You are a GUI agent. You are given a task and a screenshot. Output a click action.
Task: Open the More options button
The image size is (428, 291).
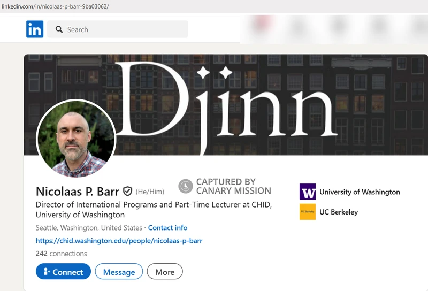coord(165,271)
